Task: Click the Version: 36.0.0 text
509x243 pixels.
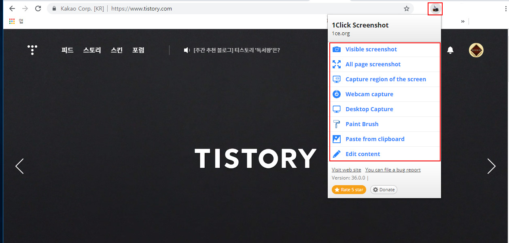Action: click(x=348, y=178)
